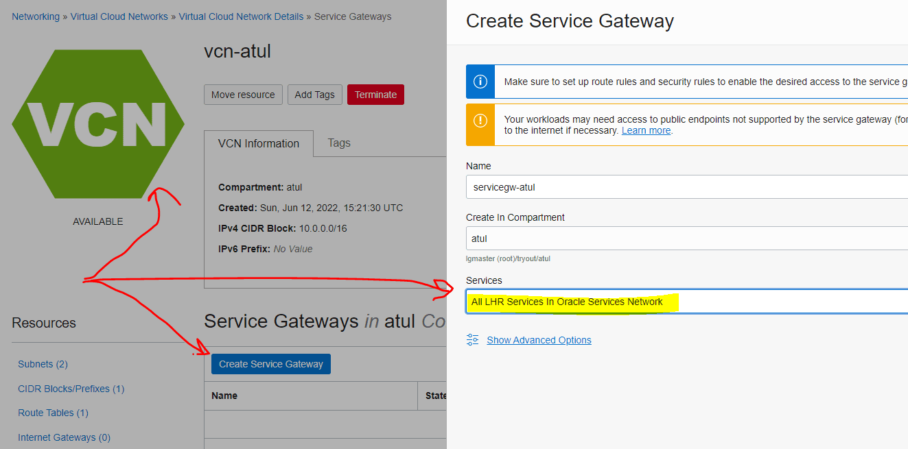This screenshot has height=449, width=908.
Task: Open the Virtual Cloud Network Details breadcrumb
Action: (241, 16)
